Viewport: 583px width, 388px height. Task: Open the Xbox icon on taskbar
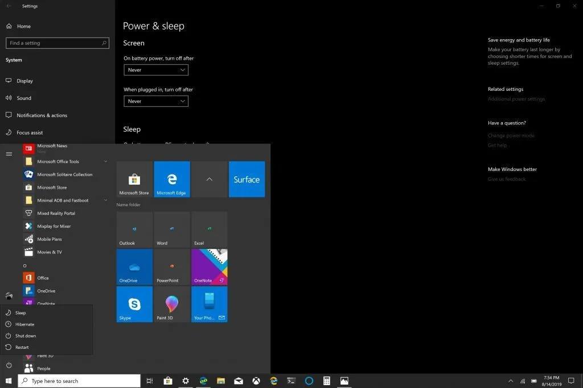(x=256, y=381)
